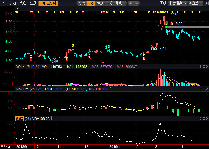The width and height of the screenshot is (209, 149).
Task: Click the zoom out minus button
Action: point(137,3)
